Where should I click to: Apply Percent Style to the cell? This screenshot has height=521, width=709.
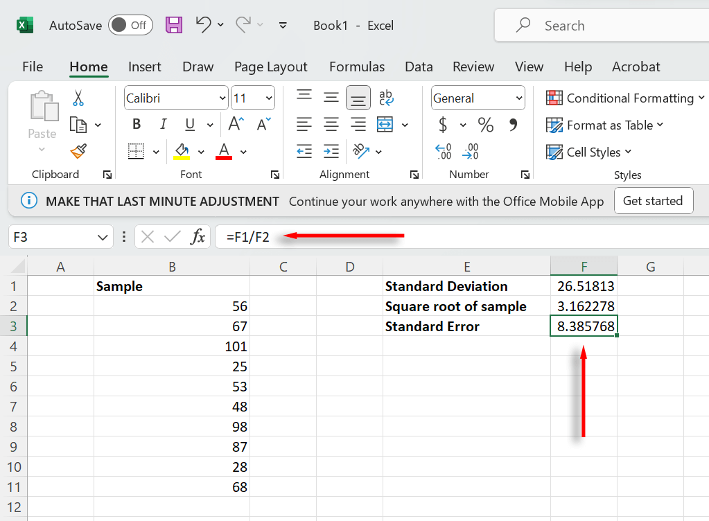point(485,125)
